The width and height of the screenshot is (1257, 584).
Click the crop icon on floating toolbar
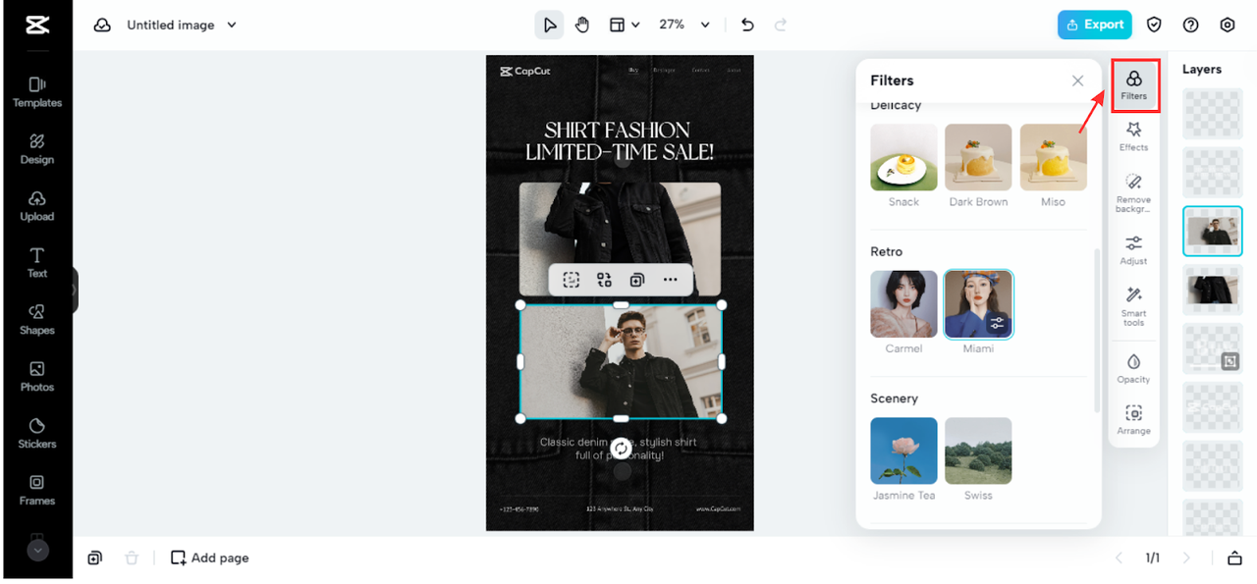click(572, 280)
